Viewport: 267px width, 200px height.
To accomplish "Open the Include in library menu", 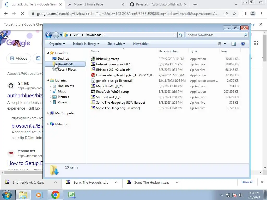I will [86, 44].
